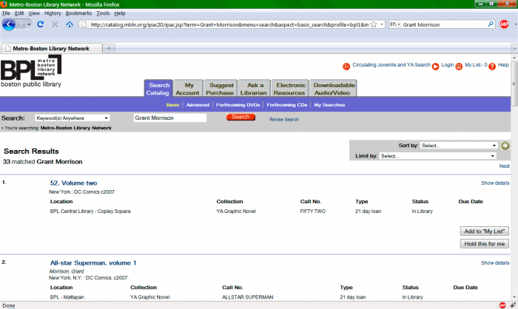Click the Login link
The image size is (518, 309).
tap(448, 65)
